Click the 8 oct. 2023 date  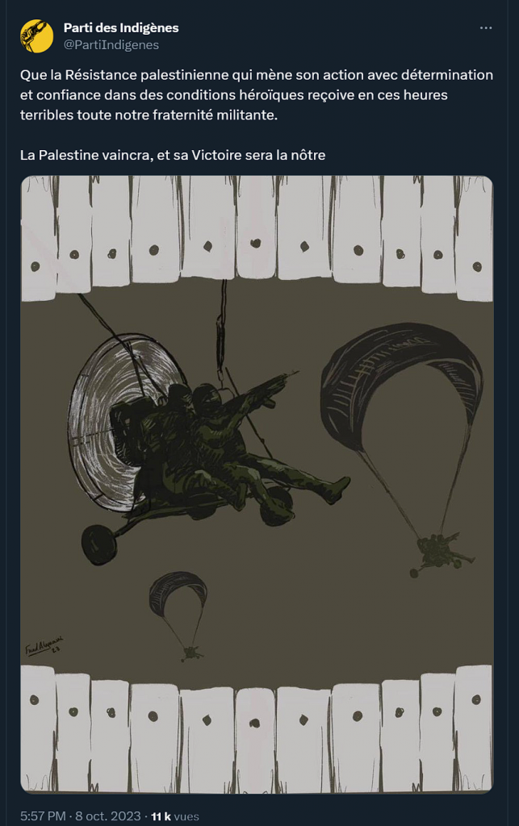[x=108, y=816]
